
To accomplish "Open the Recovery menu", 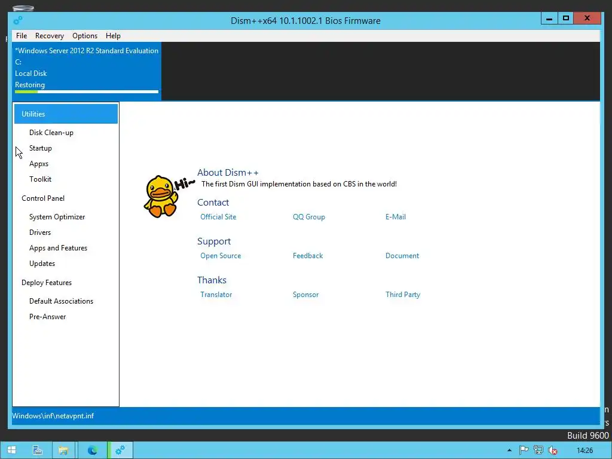I will (x=50, y=35).
